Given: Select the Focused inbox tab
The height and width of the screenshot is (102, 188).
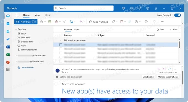Looking at the screenshot, I should pos(68,29).
